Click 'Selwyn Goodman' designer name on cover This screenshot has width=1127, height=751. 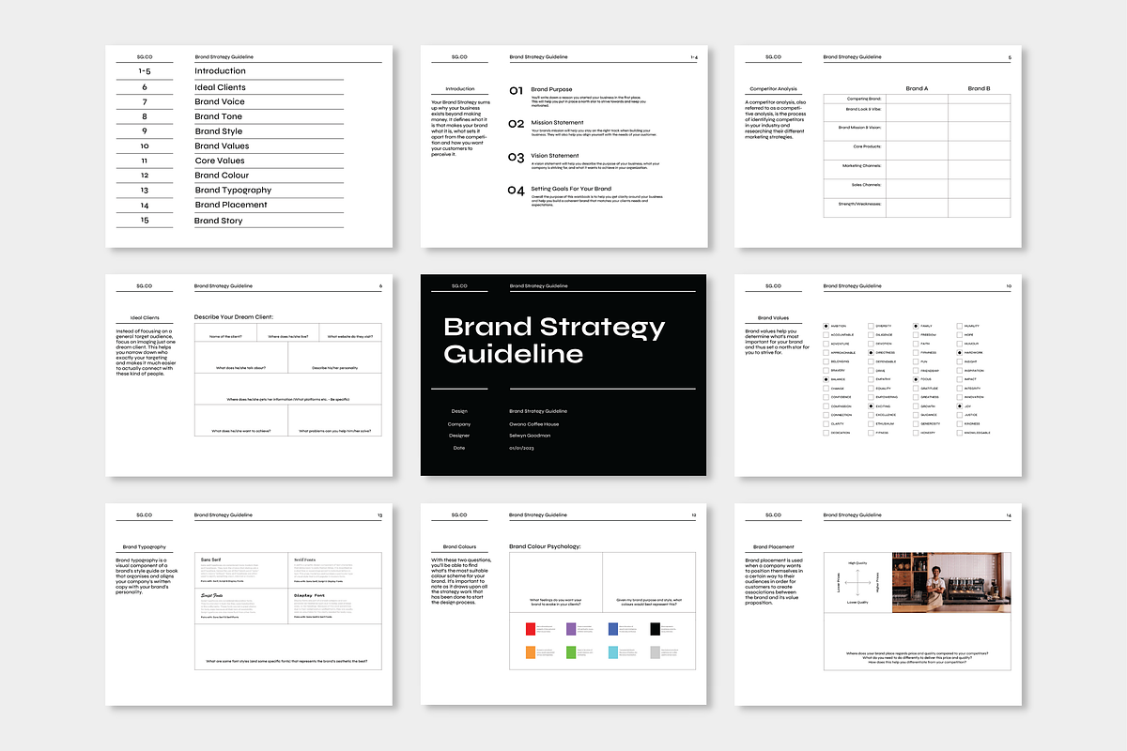pos(530,436)
